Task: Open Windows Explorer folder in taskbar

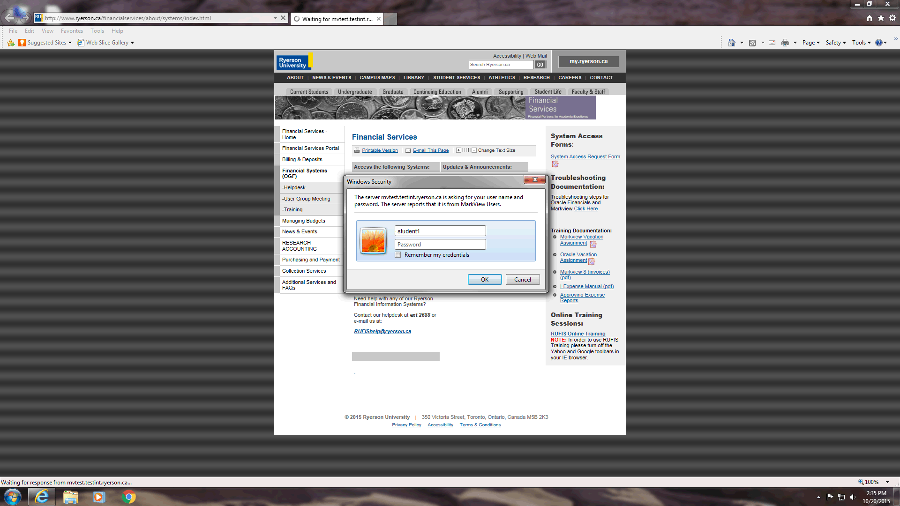Action: pyautogui.click(x=70, y=497)
